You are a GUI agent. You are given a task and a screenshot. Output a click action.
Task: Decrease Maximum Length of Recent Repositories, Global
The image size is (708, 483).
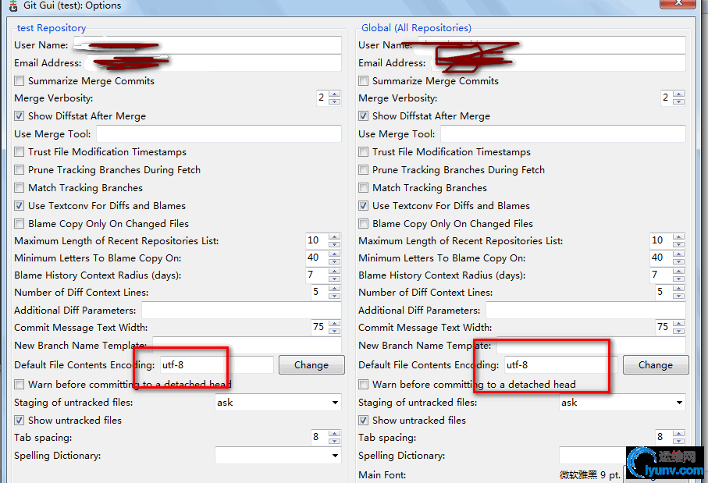(x=678, y=245)
